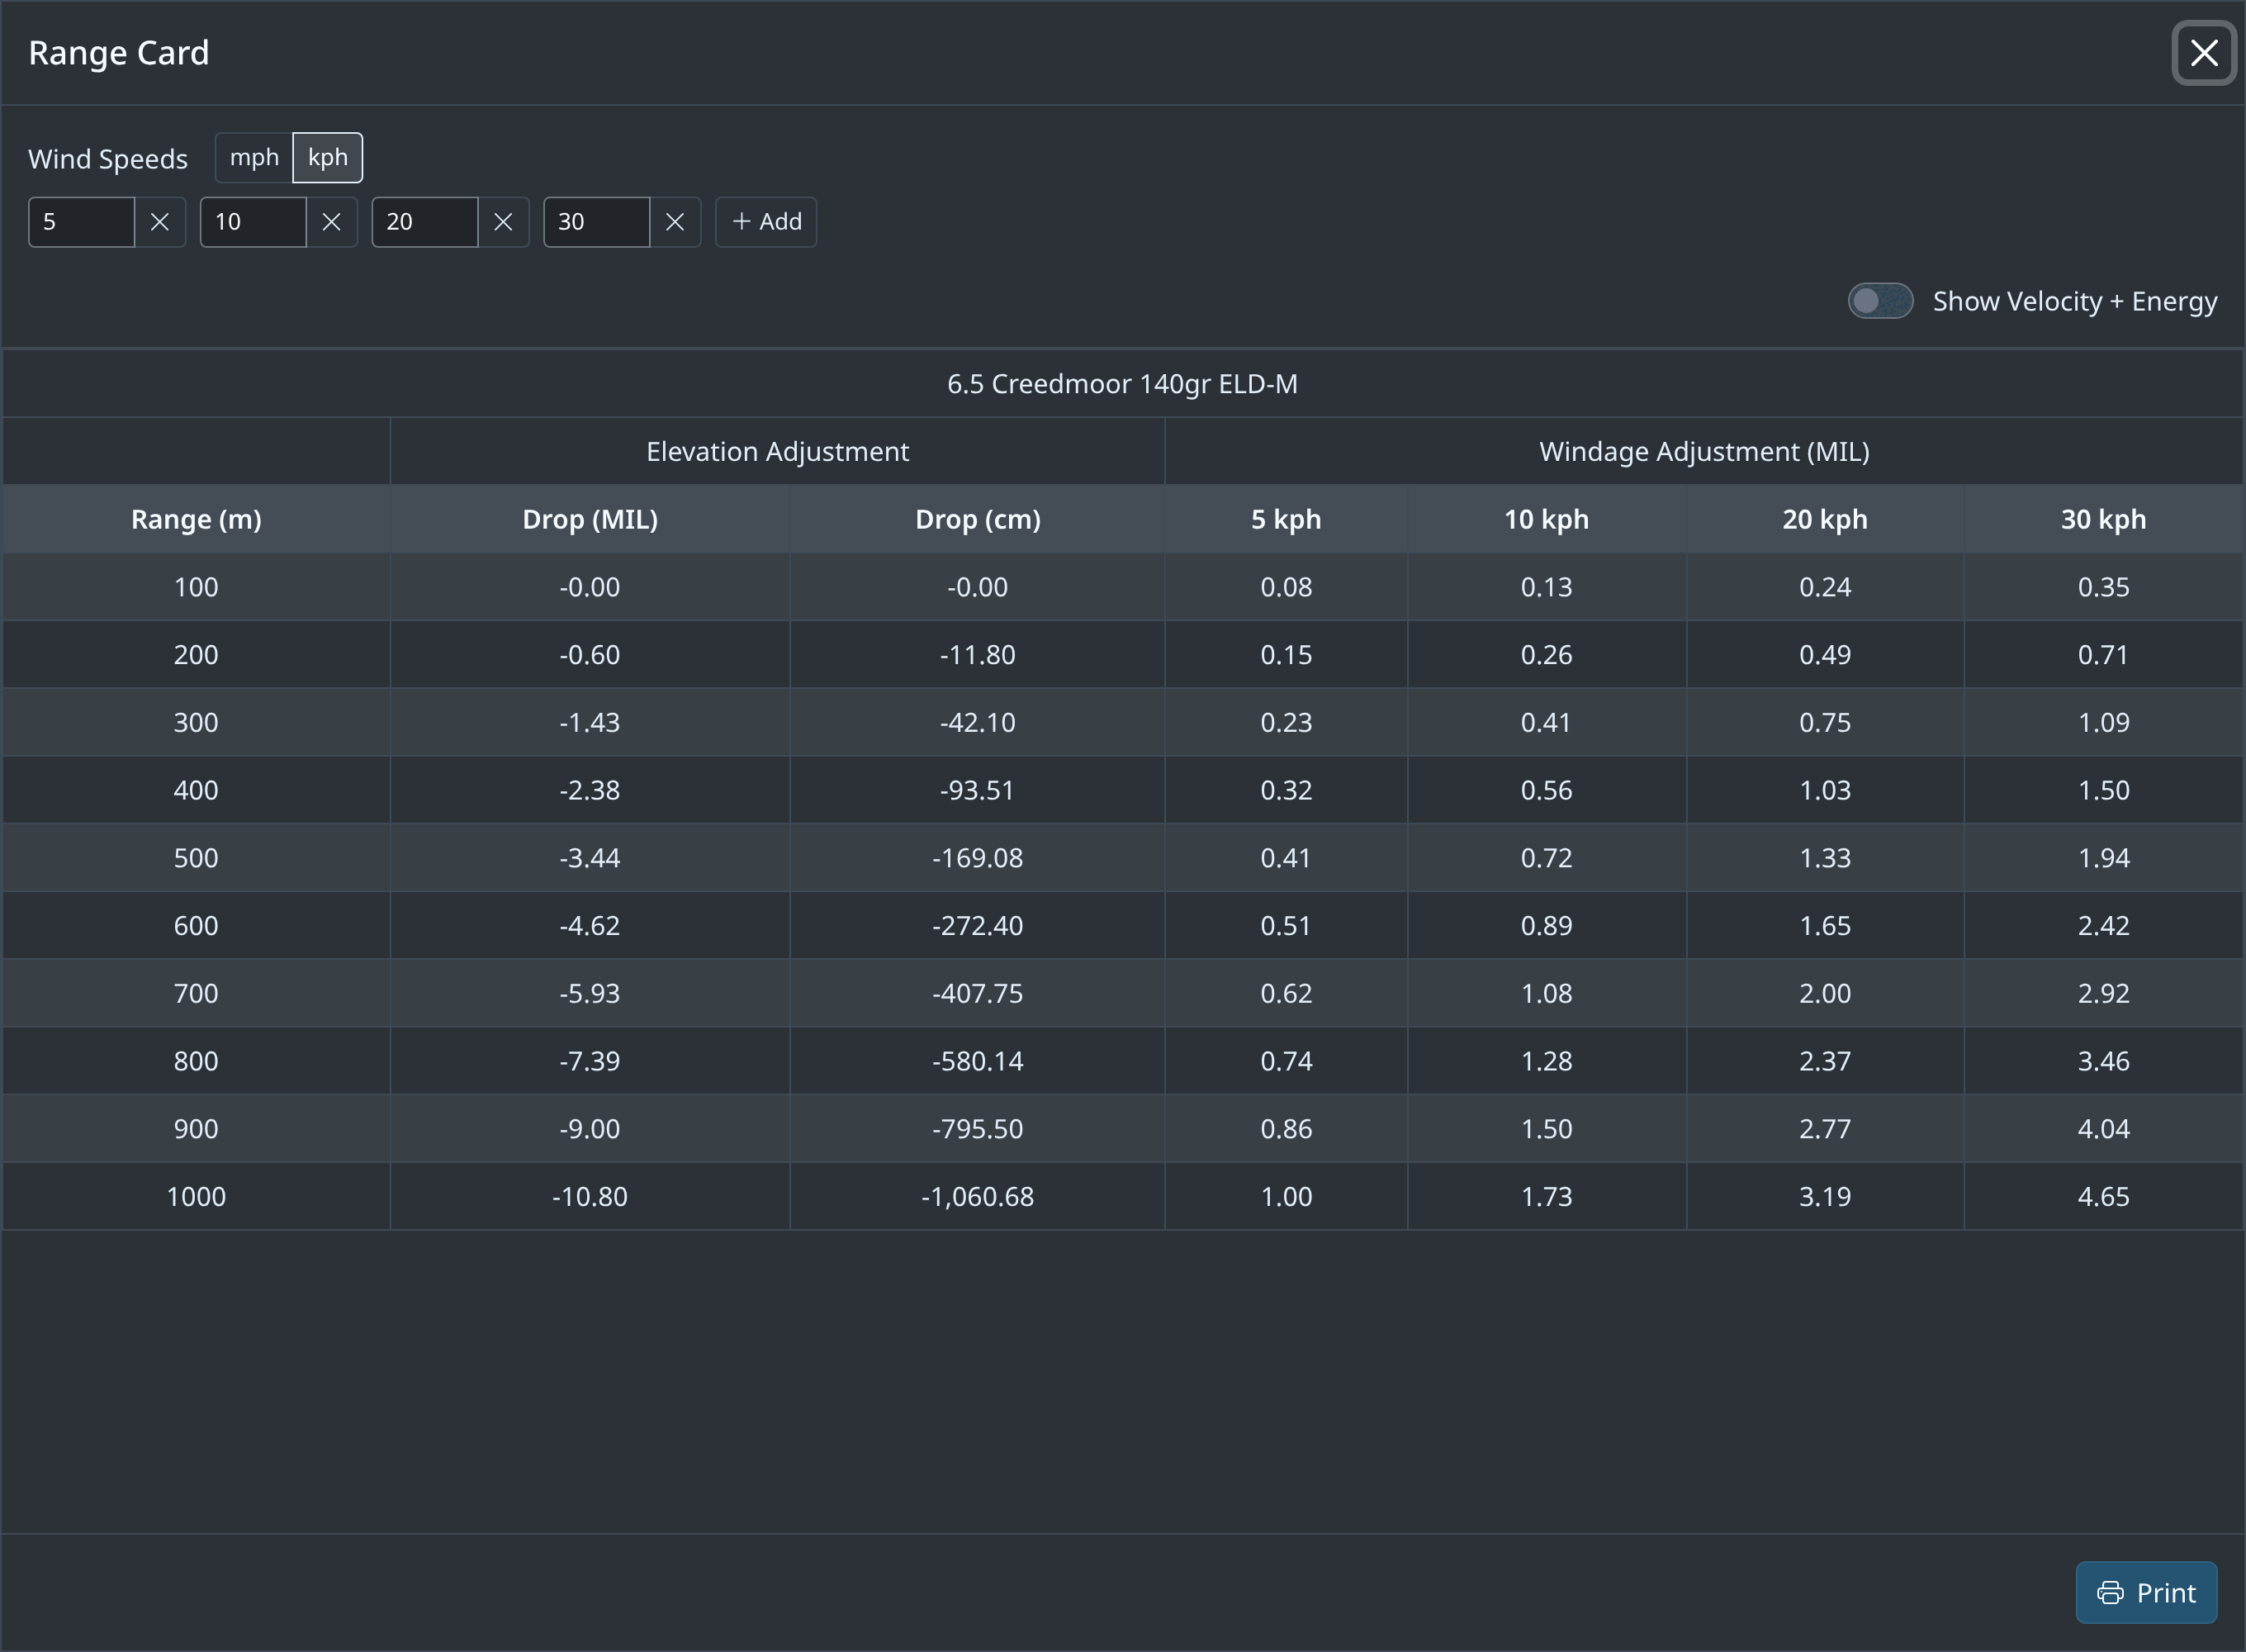2246x1652 pixels.
Task: Click the -1.43 drop MIL value
Action: click(x=590, y=722)
